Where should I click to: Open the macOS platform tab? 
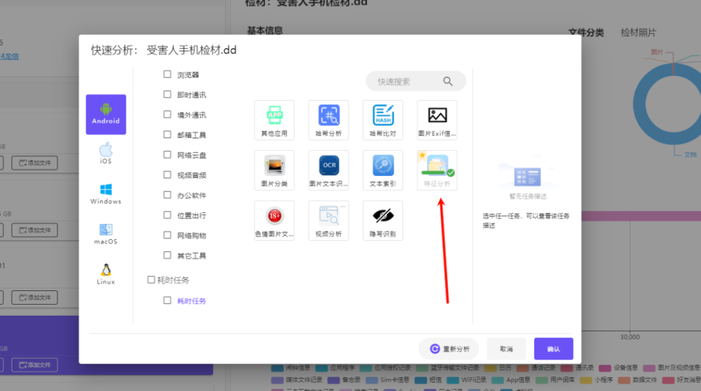coord(106,234)
